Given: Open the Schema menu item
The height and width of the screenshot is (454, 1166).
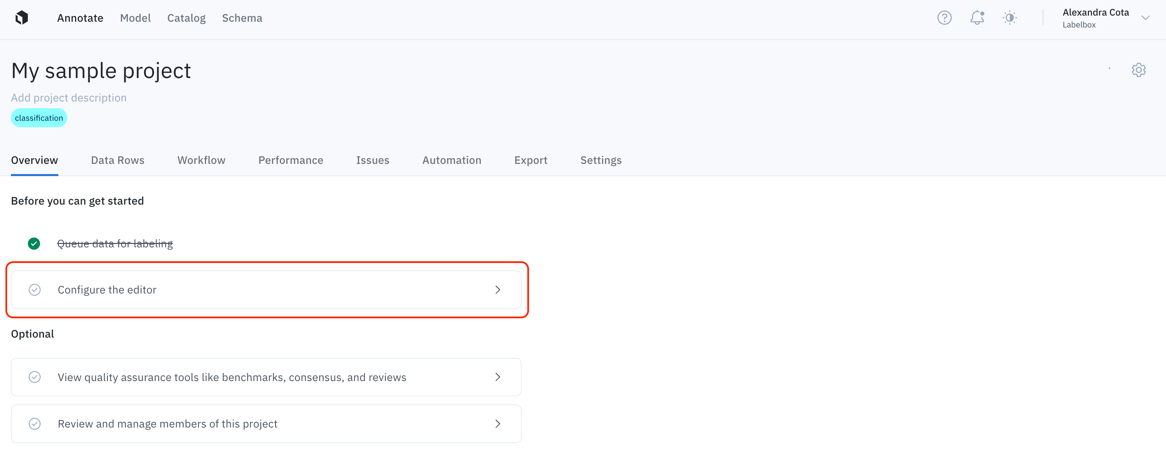Looking at the screenshot, I should 242,18.
